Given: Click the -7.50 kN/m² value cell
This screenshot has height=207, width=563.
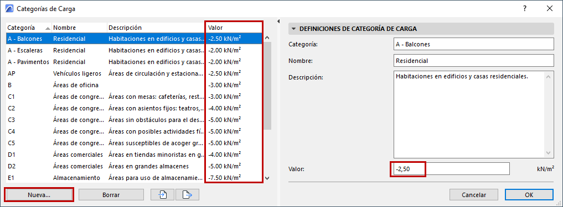Looking at the screenshot, I should pos(224,178).
